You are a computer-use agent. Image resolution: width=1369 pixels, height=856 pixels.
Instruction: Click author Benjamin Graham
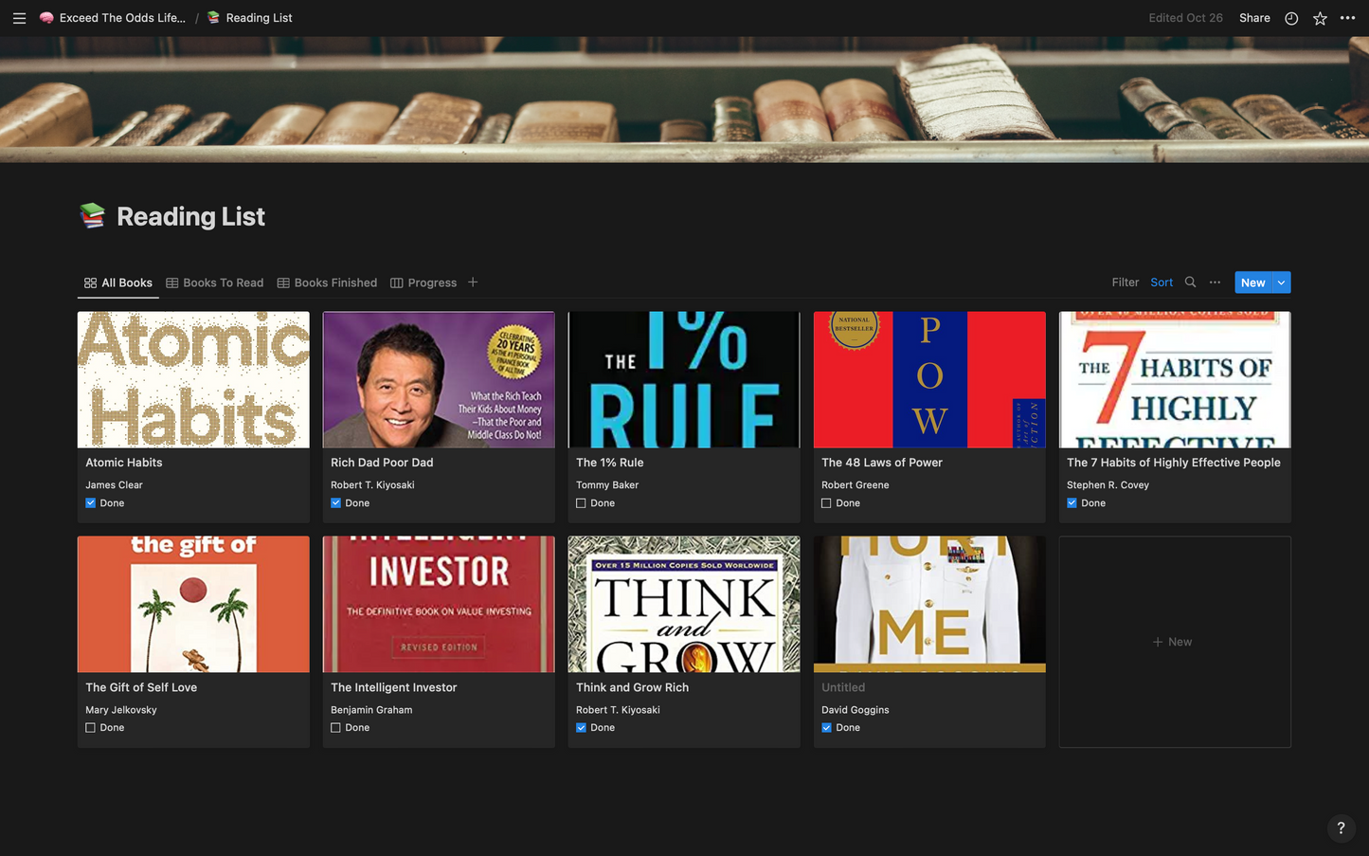(371, 709)
